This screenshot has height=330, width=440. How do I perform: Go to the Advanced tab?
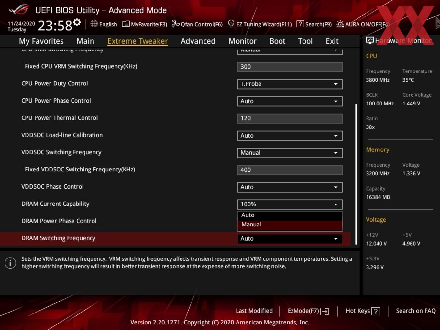198,41
